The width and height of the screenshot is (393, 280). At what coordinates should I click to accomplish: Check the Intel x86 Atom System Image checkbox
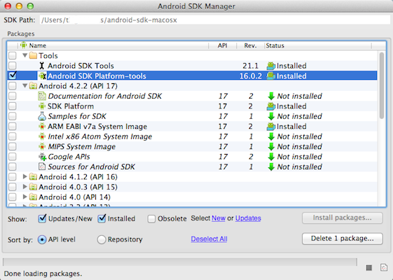(x=13, y=136)
